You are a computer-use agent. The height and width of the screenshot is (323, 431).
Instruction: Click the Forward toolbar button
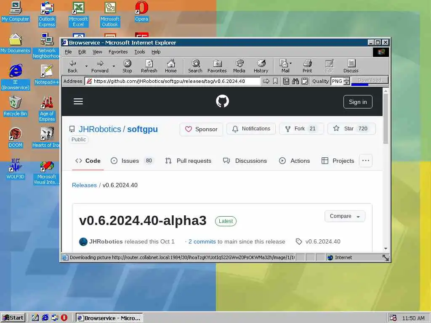pyautogui.click(x=100, y=66)
